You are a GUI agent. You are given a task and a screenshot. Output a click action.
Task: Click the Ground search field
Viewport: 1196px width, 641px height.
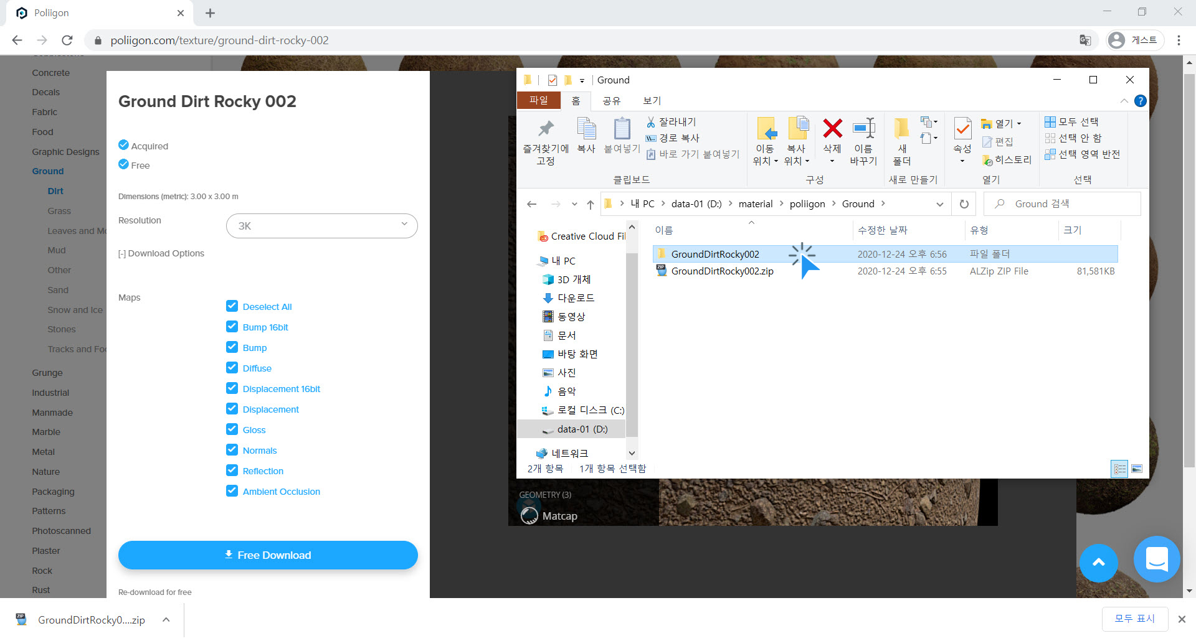tap(1062, 204)
